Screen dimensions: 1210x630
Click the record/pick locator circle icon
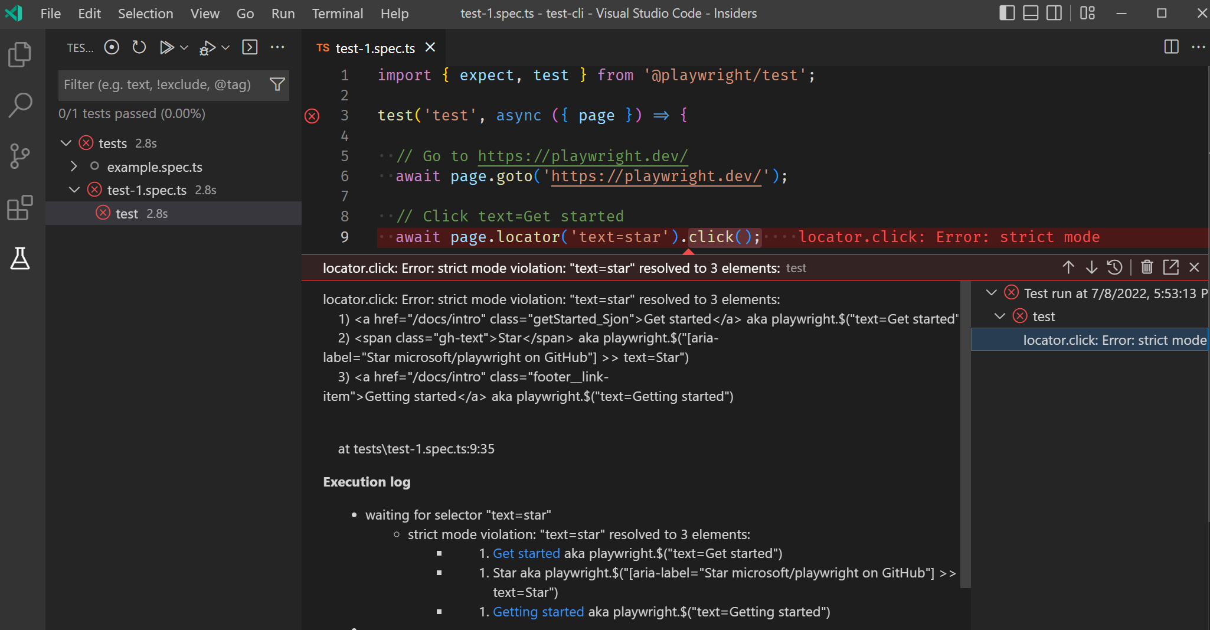[112, 47]
